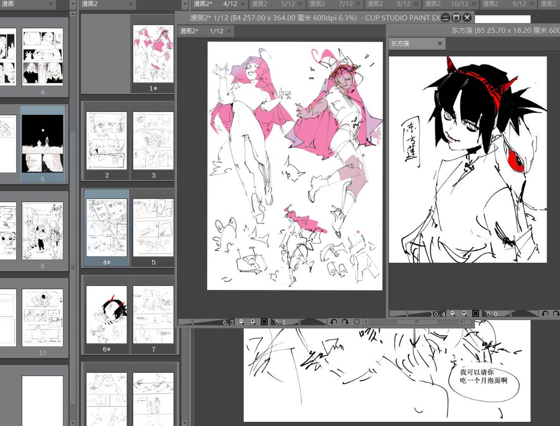This screenshot has height=426, width=560.
Task: Close the 漫画2 page manager tab
Action: 130,4
